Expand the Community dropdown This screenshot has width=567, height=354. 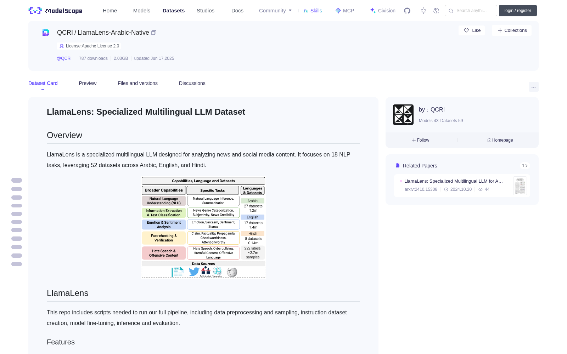click(x=275, y=11)
